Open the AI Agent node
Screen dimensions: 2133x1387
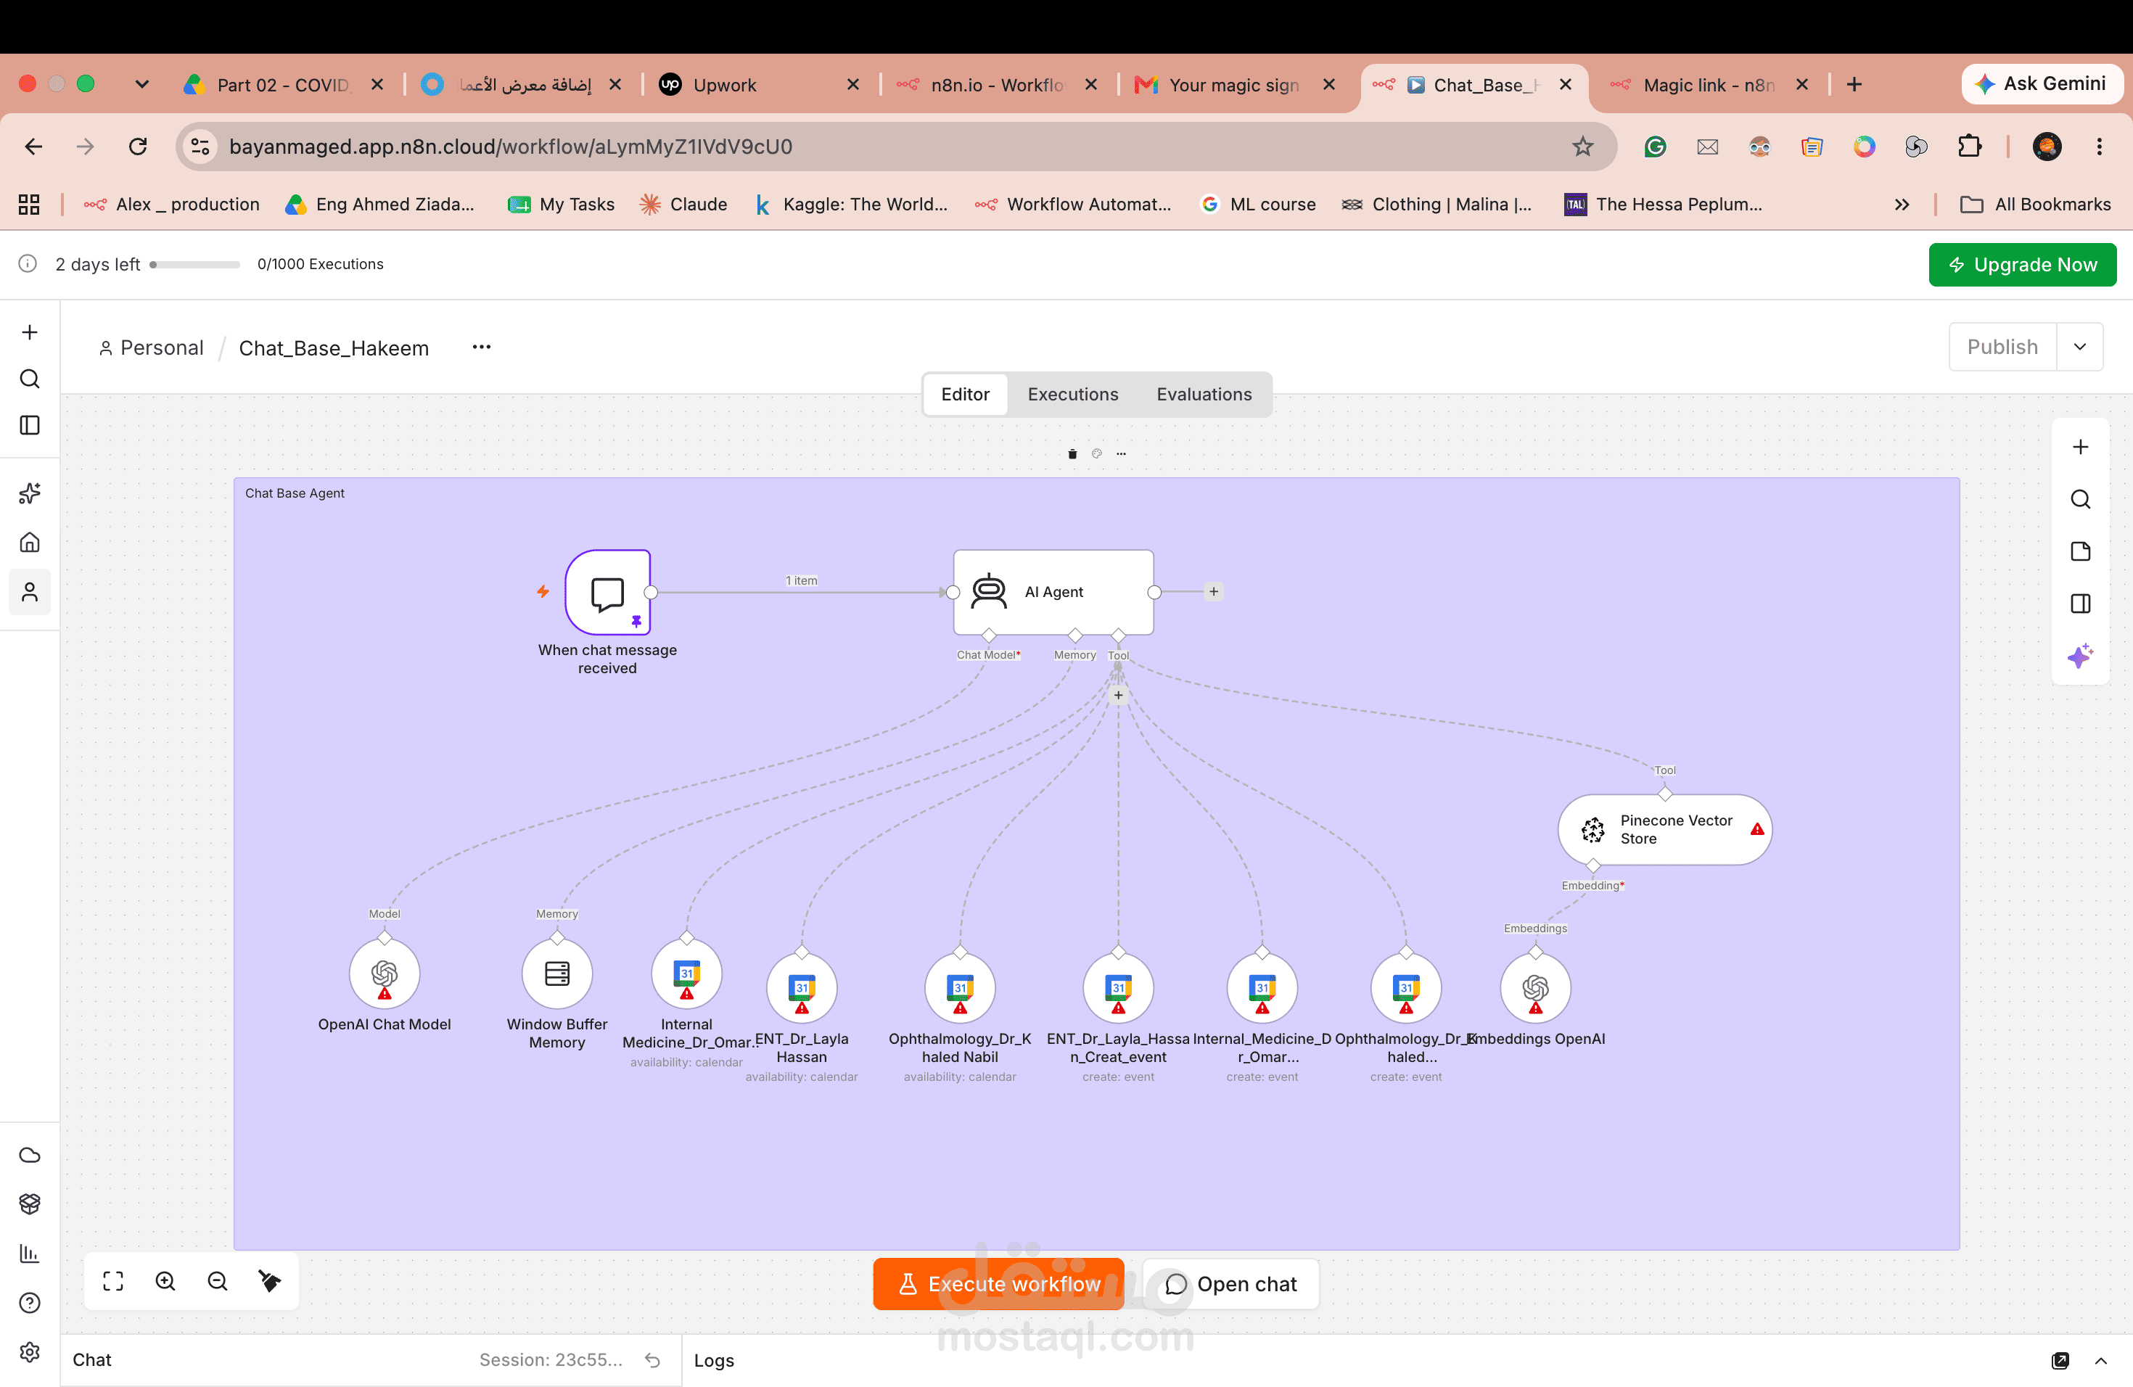1053,591
